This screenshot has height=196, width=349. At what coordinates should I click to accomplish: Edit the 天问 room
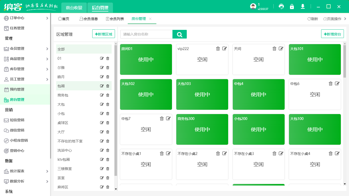tap(281, 49)
